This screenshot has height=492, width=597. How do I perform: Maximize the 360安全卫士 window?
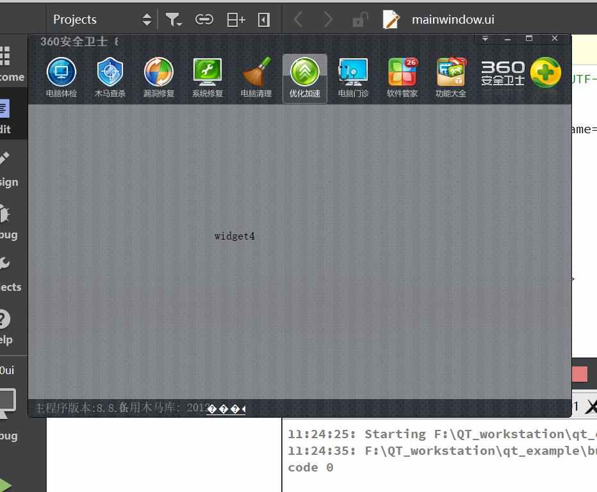pyautogui.click(x=529, y=38)
